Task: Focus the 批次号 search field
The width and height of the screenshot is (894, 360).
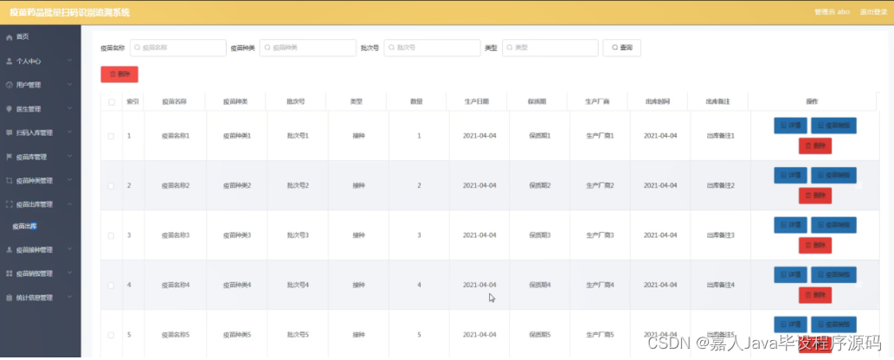Action: pyautogui.click(x=432, y=48)
